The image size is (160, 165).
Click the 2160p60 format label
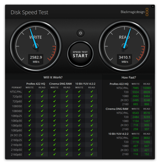coord(16,155)
